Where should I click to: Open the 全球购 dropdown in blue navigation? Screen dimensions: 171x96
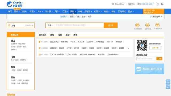click(88, 11)
